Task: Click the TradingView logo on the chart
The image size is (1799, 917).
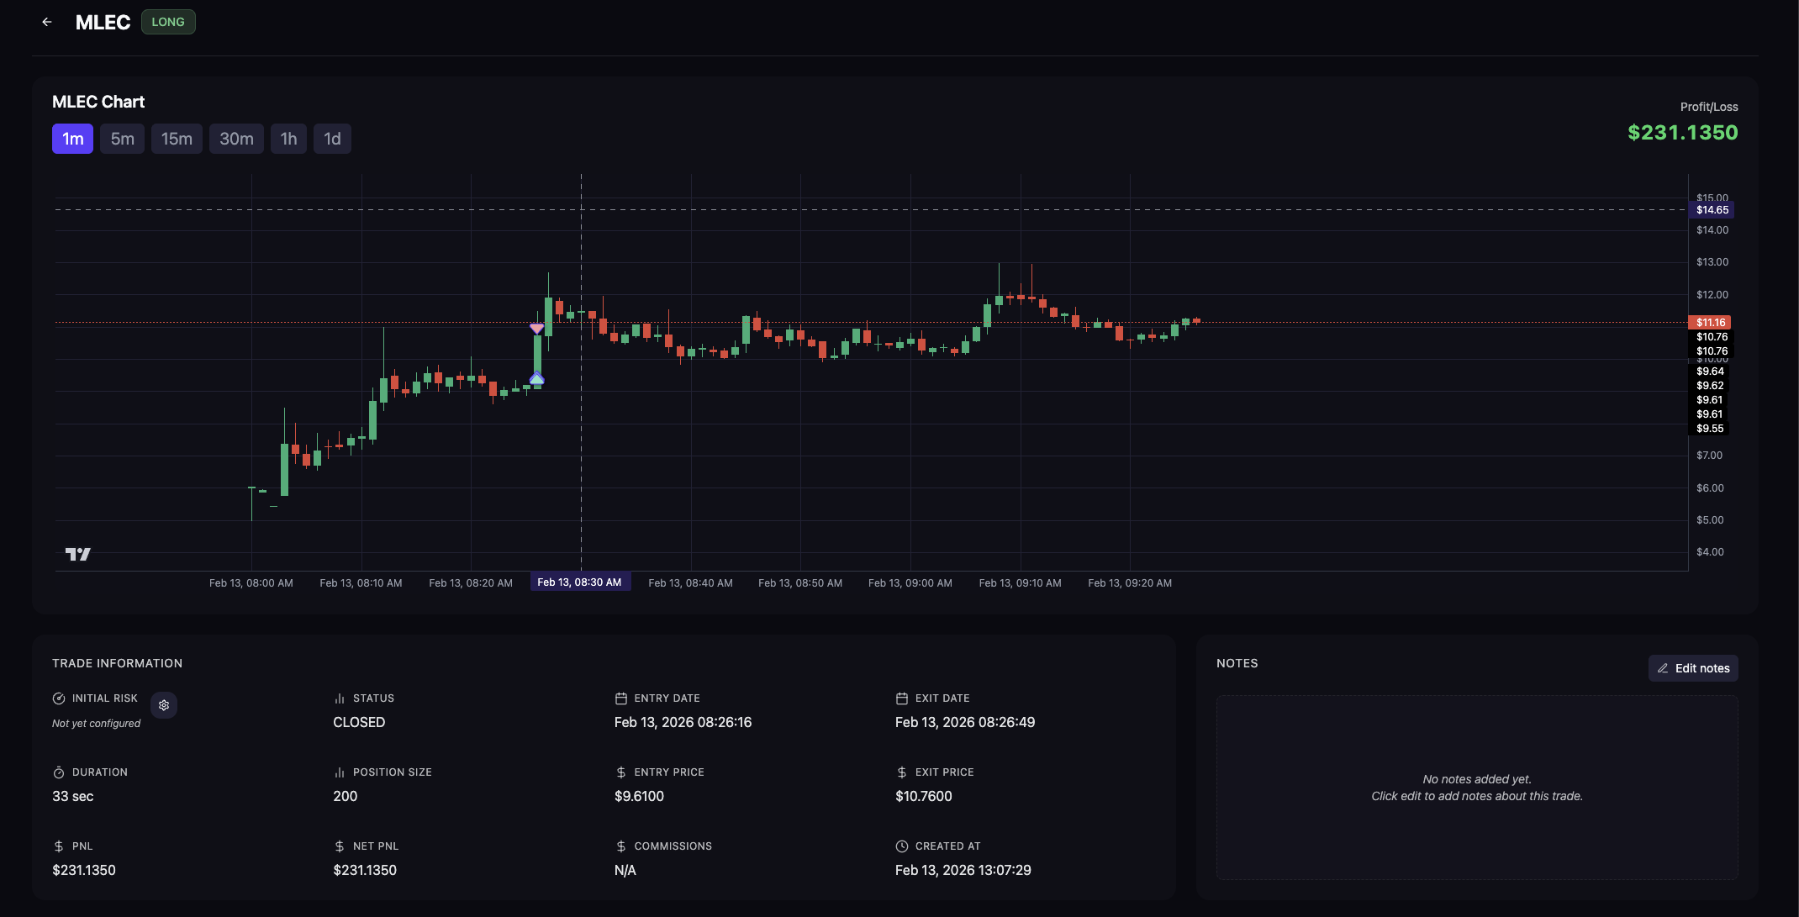Action: coord(77,554)
